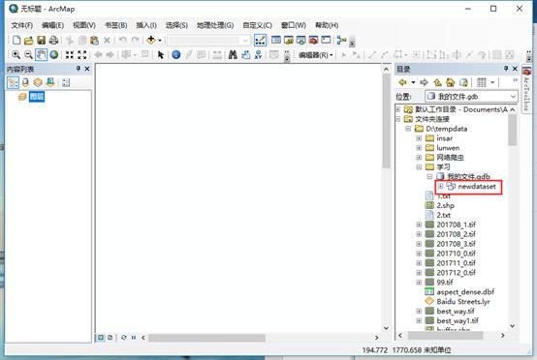537x360 pixels.
Task: Click the Print icon in the toolbar
Action: pyautogui.click(x=53, y=41)
